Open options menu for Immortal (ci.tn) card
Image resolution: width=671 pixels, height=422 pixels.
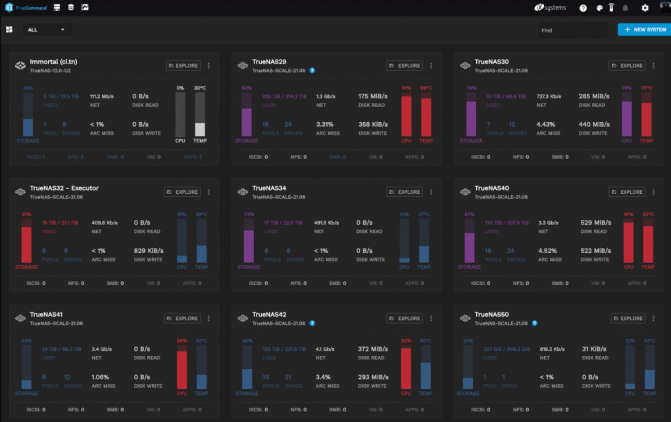click(209, 66)
